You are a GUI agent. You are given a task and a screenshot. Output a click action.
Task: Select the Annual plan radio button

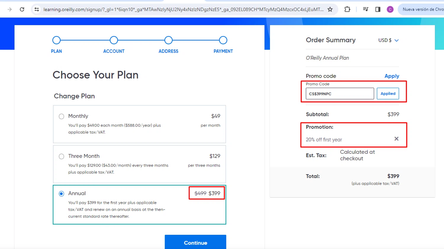pos(61,194)
